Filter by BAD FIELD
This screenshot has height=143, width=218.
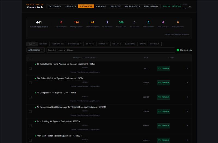155,44
